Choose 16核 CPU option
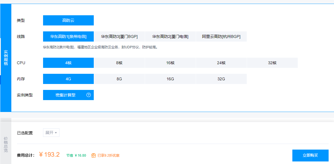This screenshot has height=164, width=334. tap(170, 63)
